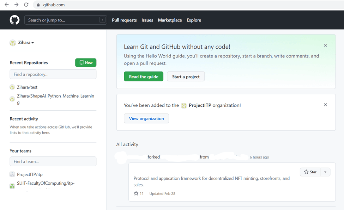Open Issues in top navigation

(x=147, y=20)
